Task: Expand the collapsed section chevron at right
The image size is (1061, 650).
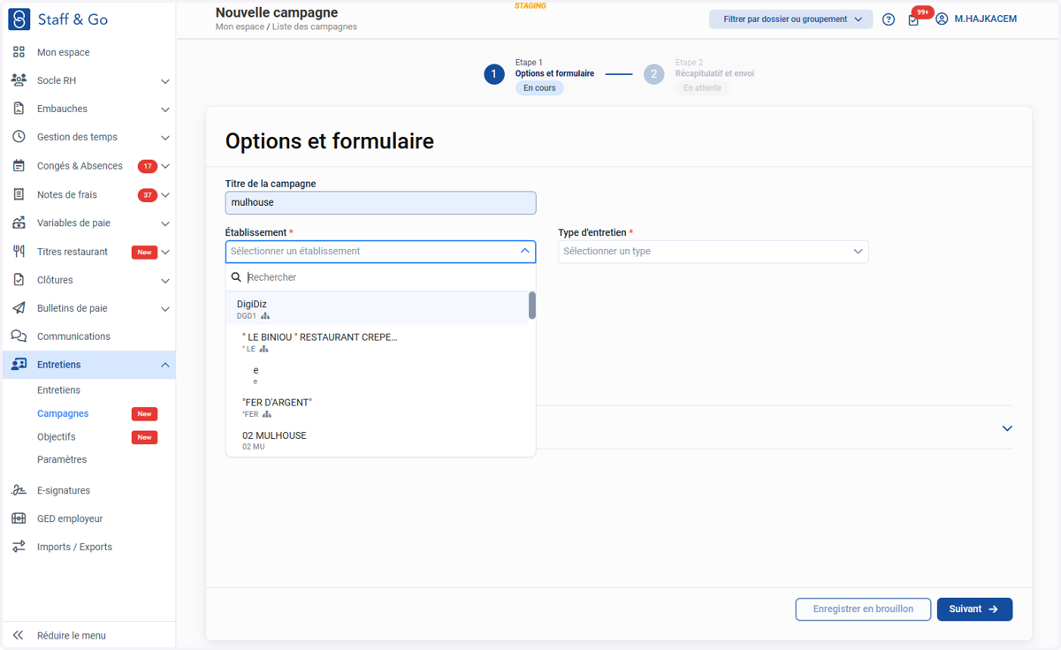Action: 1007,428
